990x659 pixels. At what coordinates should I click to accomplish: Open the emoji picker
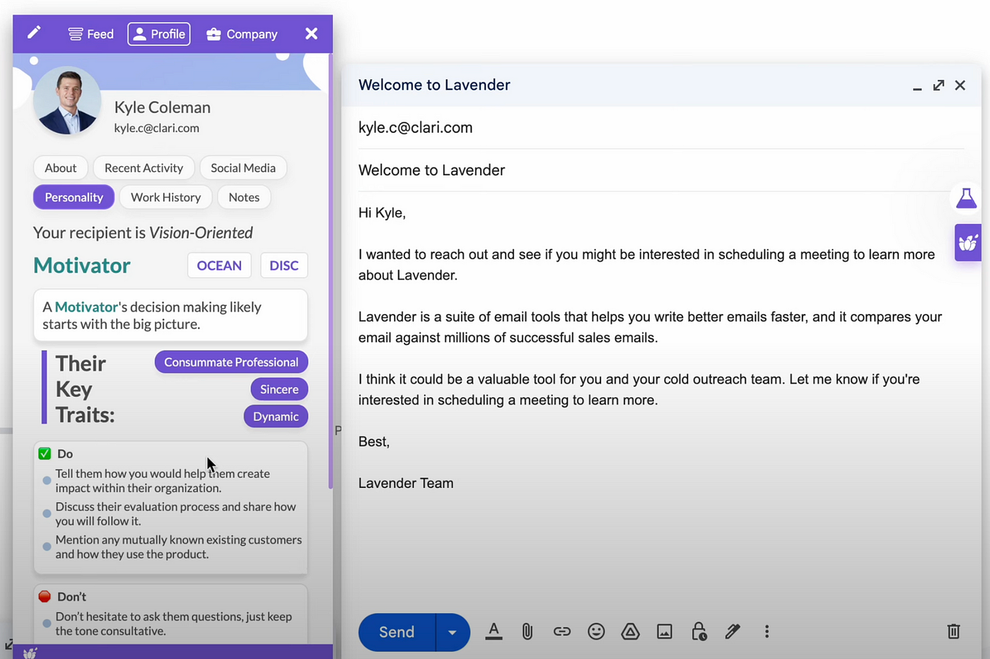596,631
